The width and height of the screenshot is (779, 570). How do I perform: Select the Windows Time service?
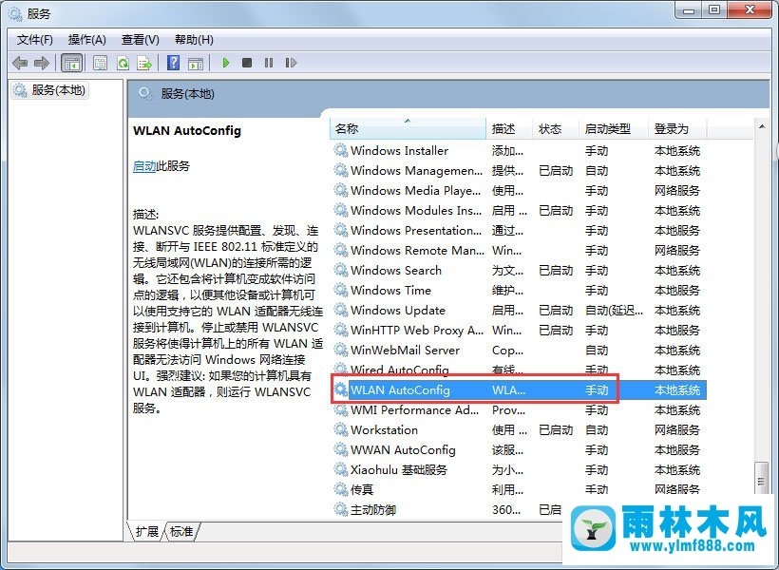pos(518,290)
